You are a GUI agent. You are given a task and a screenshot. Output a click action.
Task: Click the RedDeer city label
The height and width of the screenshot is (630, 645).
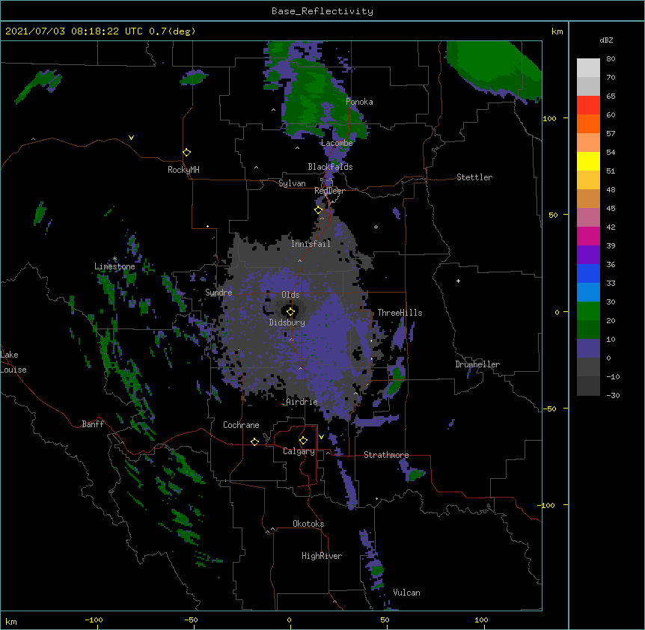tap(329, 191)
